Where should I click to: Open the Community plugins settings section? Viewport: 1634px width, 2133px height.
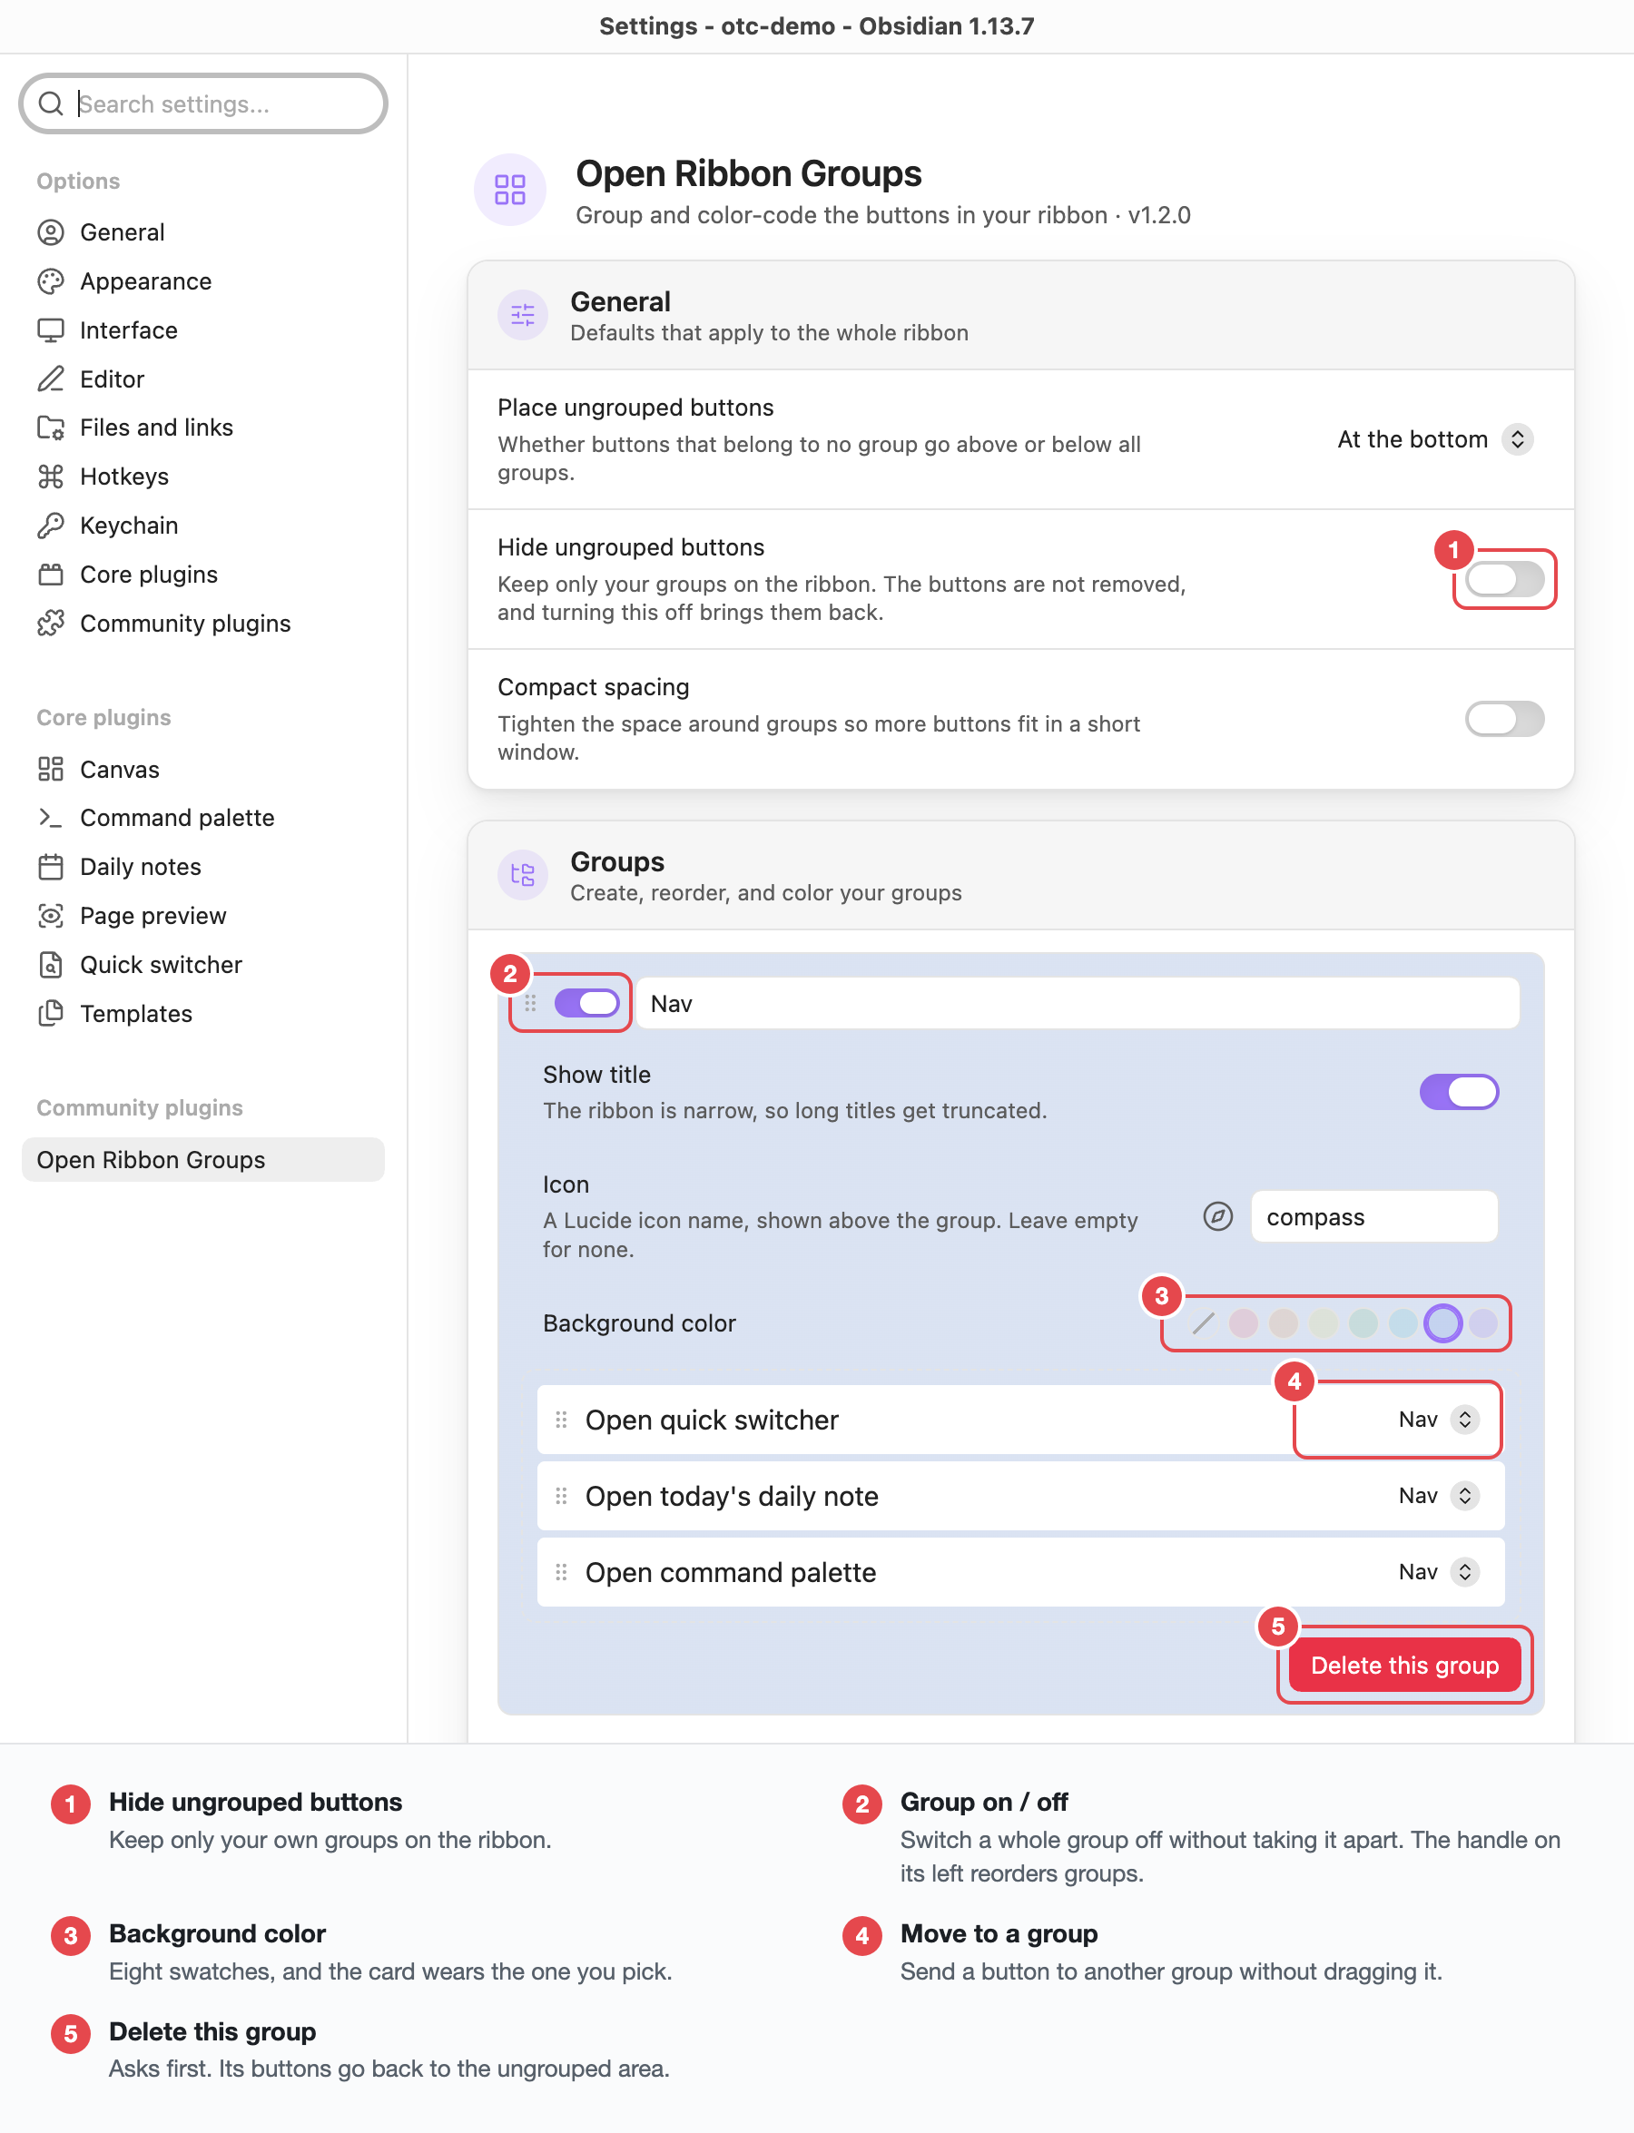[202, 623]
